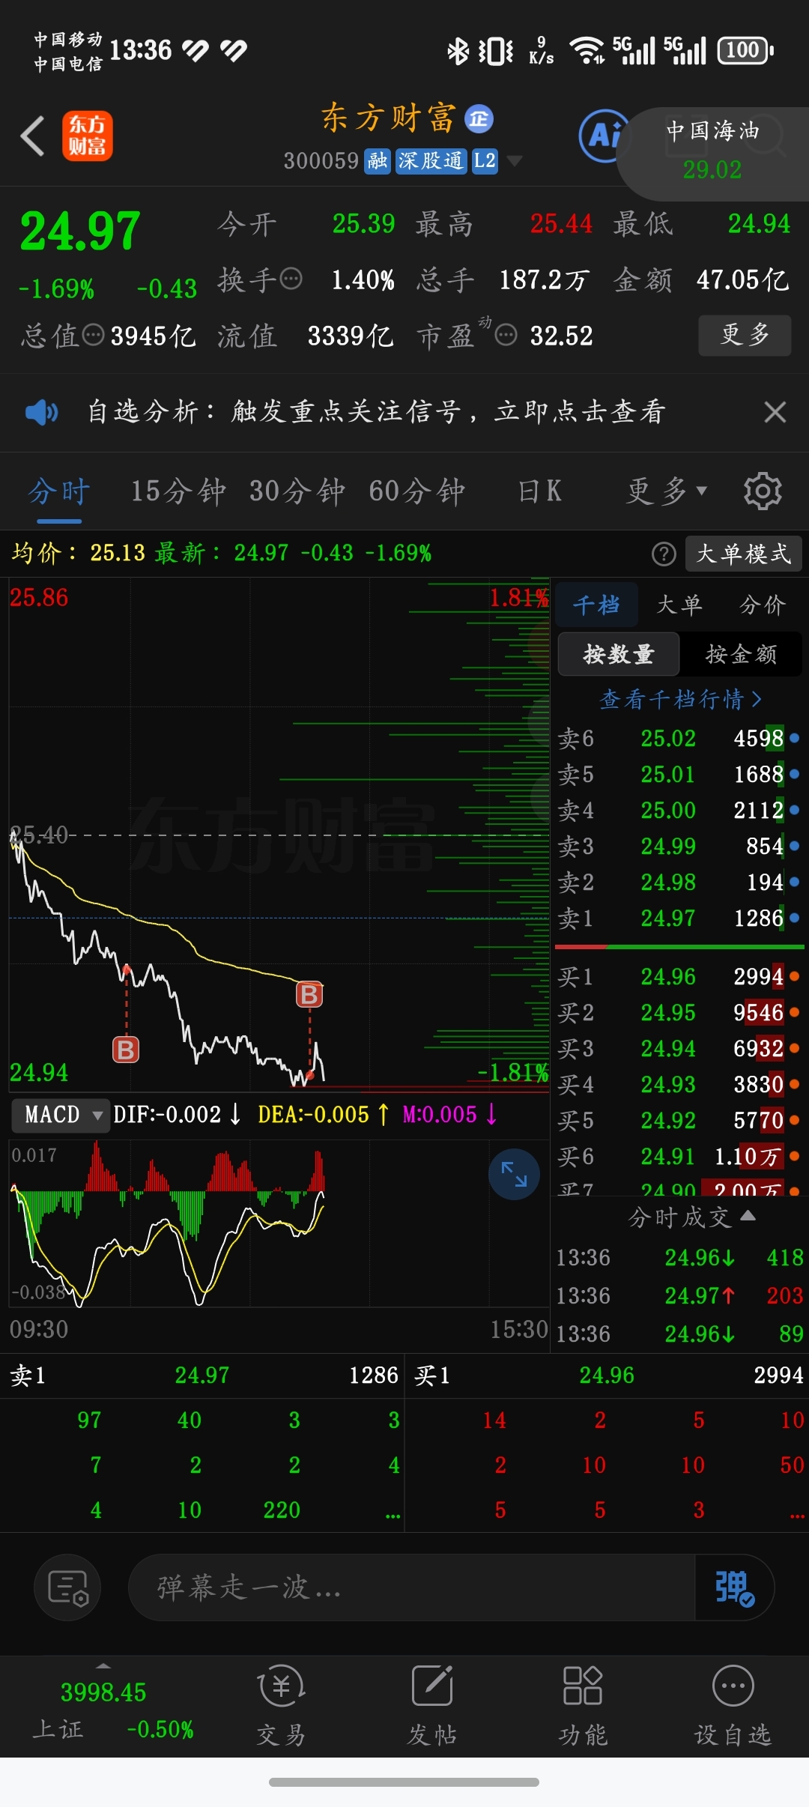Select the 分价 tab
The image size is (809, 1807).
(x=763, y=605)
